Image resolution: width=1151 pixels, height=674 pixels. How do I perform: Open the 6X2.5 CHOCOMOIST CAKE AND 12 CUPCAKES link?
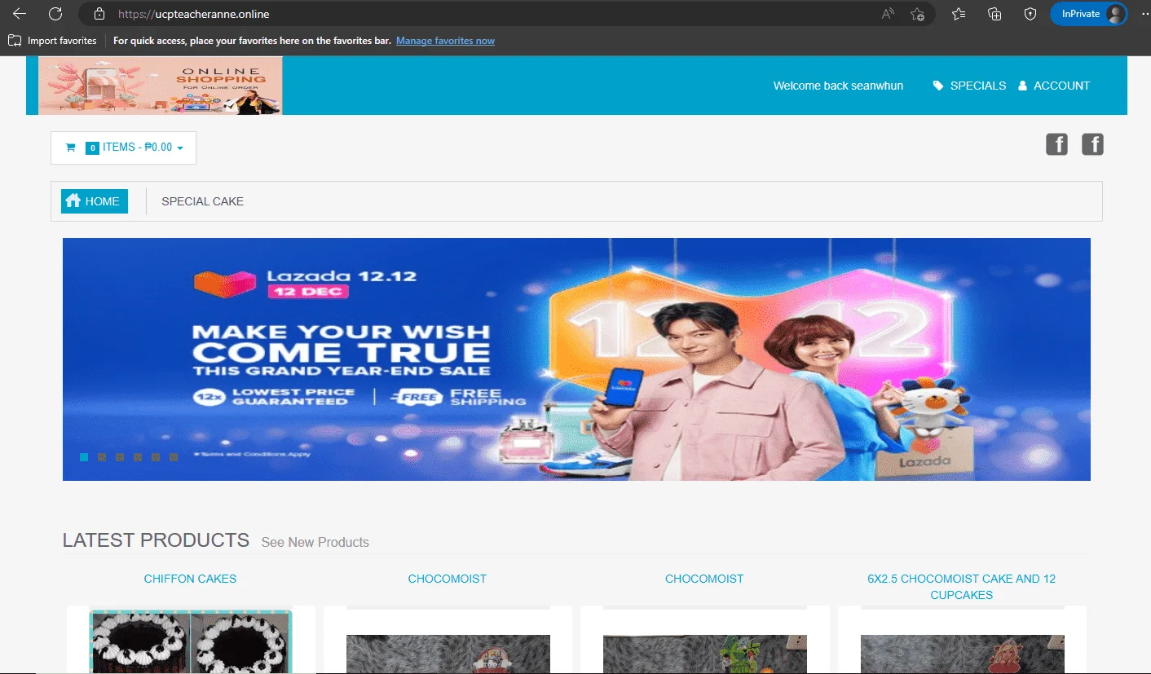(961, 587)
